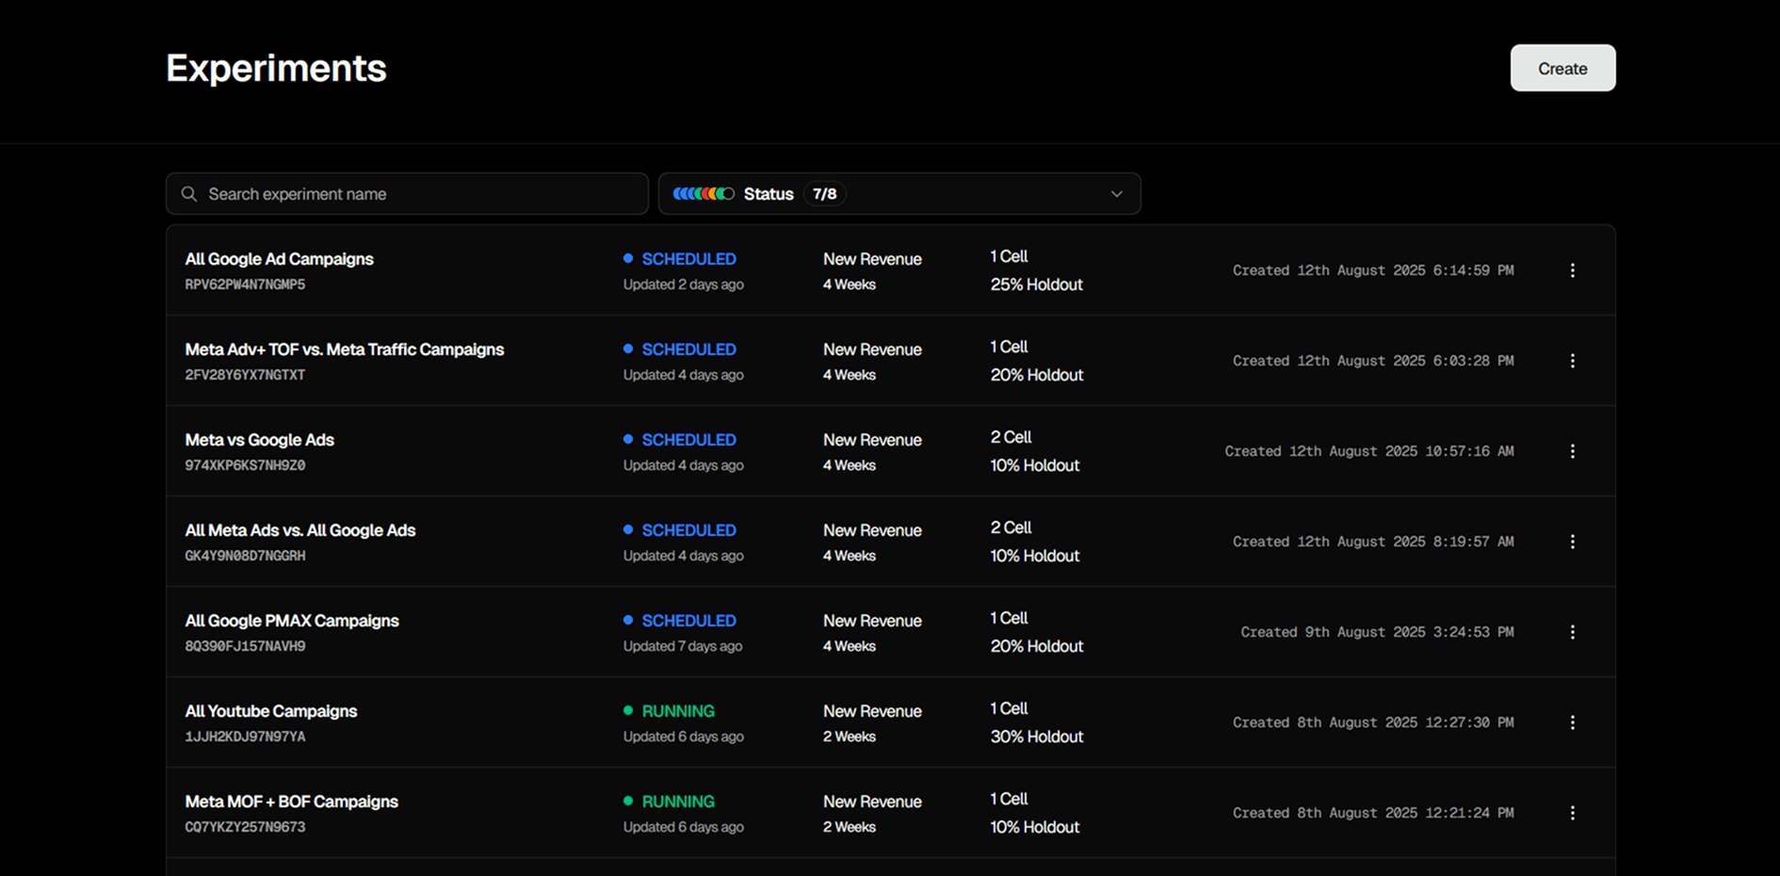Click experiment ID 8Q390FJ157NAVH9

[x=245, y=646]
